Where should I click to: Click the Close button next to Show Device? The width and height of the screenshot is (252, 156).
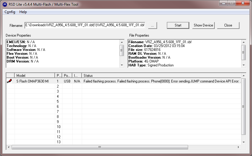coord(228,25)
